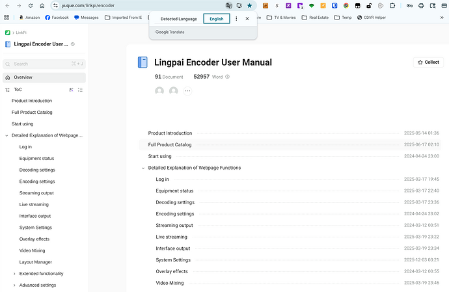Open the CDVR Helper bookmark

pyautogui.click(x=372, y=18)
